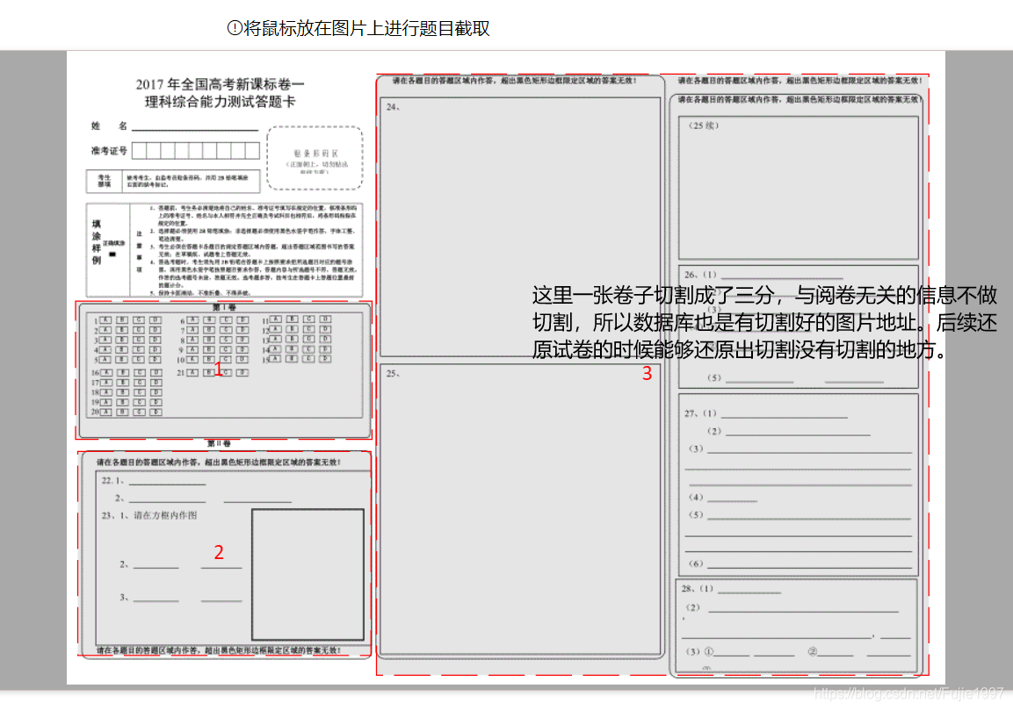The image size is (1013, 710).
Task: Click the title 2017年全国高考新课标卷一
Action: click(x=220, y=84)
